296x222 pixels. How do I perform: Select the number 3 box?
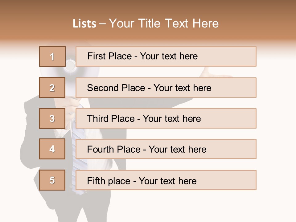pos(52,118)
